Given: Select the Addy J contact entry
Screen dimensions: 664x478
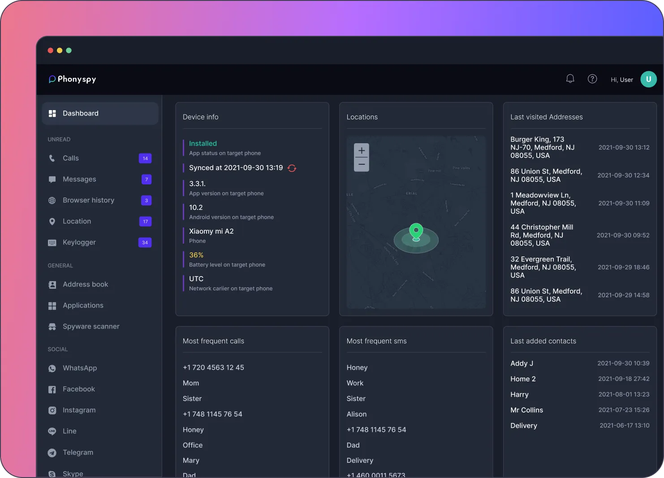Looking at the screenshot, I should point(522,363).
